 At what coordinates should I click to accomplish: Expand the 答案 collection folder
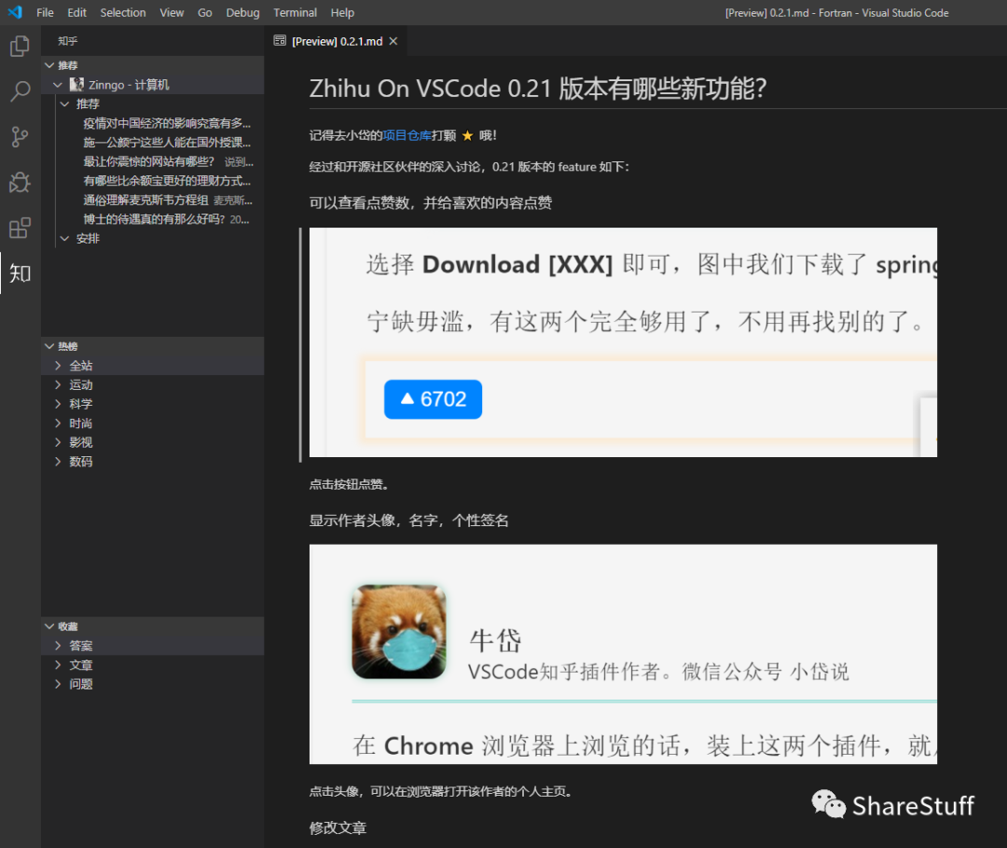[153, 646]
